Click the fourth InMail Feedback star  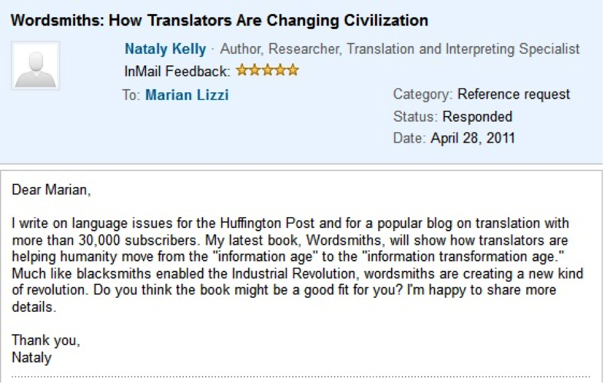tap(280, 70)
